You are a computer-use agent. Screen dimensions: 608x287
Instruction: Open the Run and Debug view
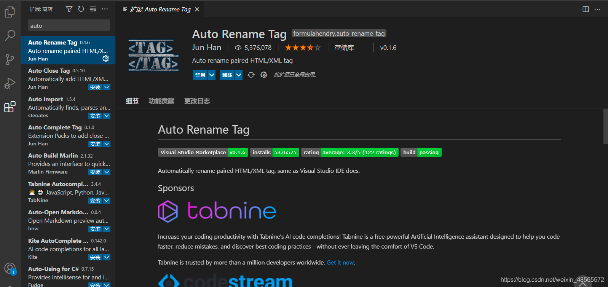coord(10,83)
